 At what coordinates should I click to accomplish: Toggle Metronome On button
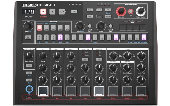coord(29,65)
